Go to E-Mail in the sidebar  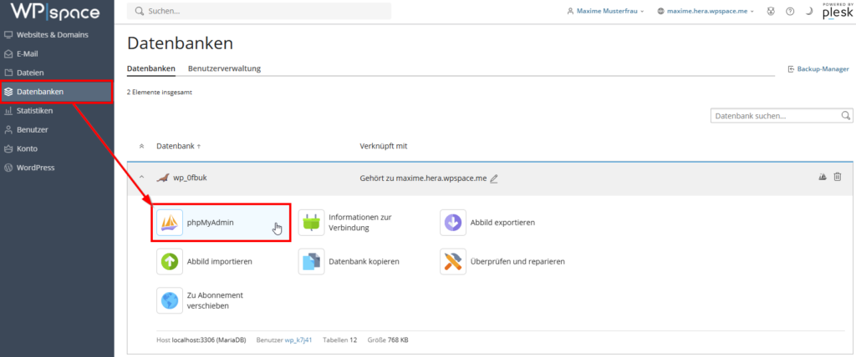(58, 54)
